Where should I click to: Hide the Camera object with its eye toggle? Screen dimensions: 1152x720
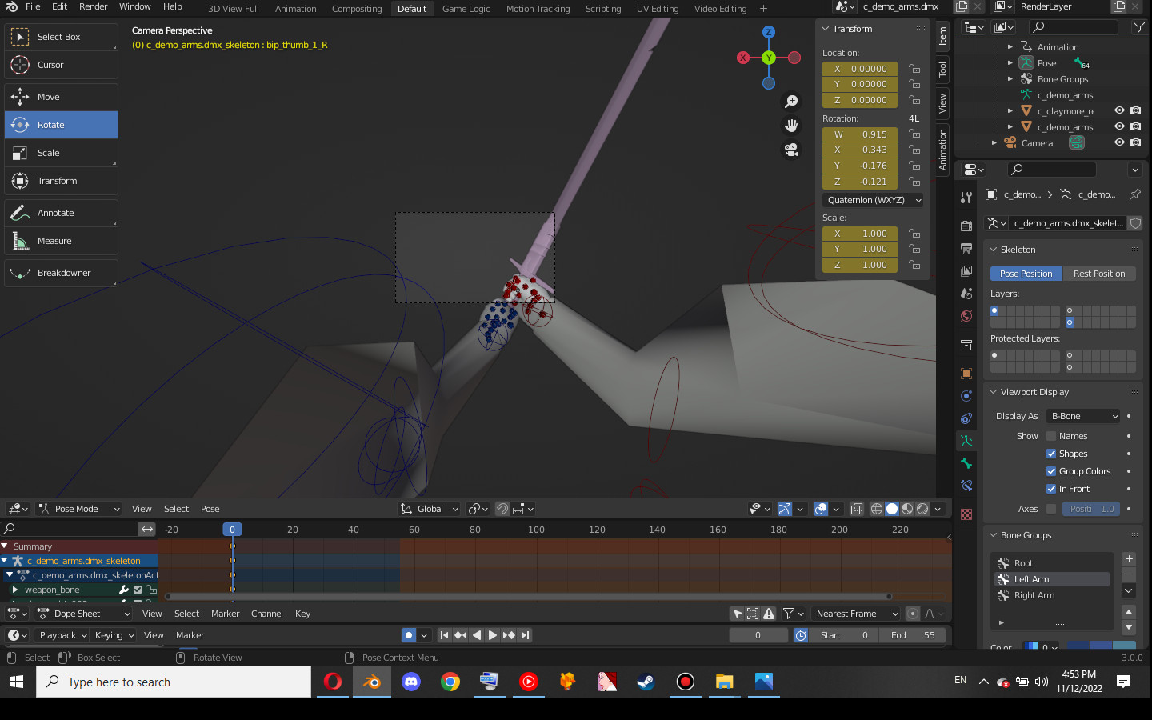(1119, 142)
